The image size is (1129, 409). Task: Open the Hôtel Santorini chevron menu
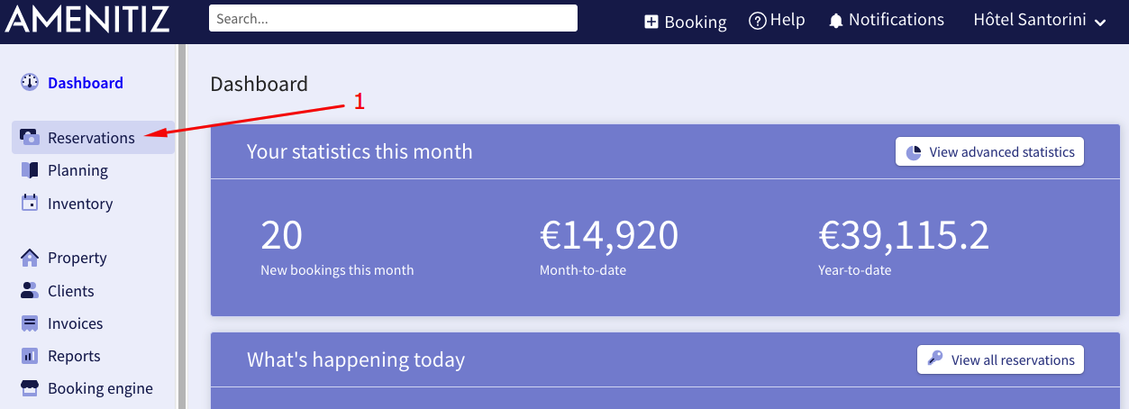pos(1099,23)
